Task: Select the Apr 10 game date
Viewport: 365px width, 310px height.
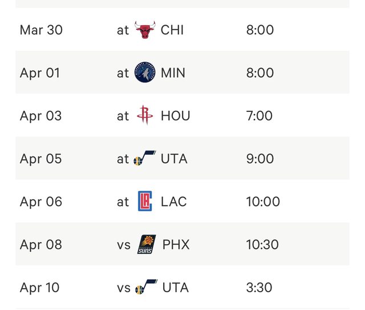Action: [x=39, y=287]
